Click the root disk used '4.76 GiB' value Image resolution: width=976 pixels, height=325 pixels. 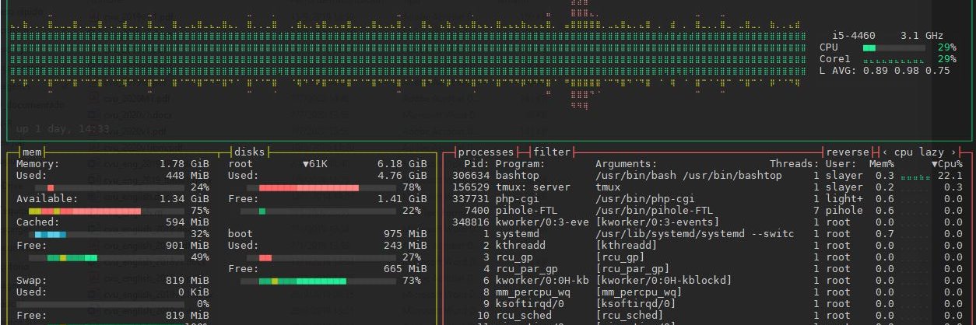(402, 176)
